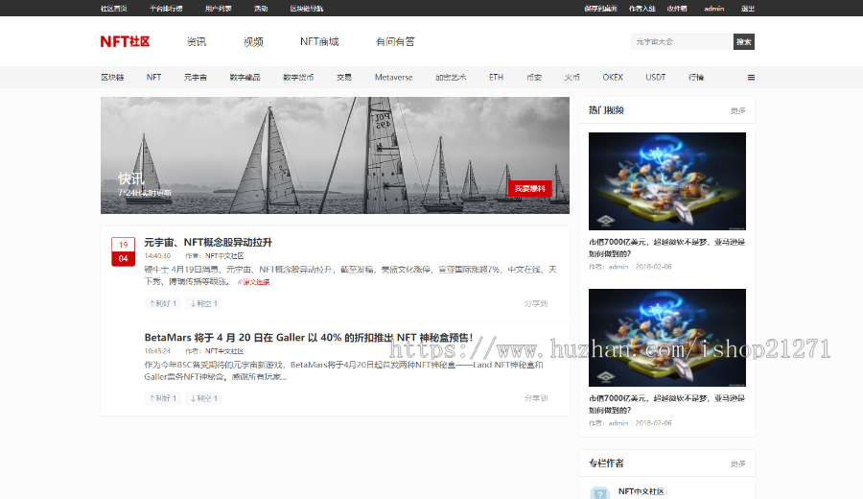Click 更多 next to 热门视频

point(737,110)
